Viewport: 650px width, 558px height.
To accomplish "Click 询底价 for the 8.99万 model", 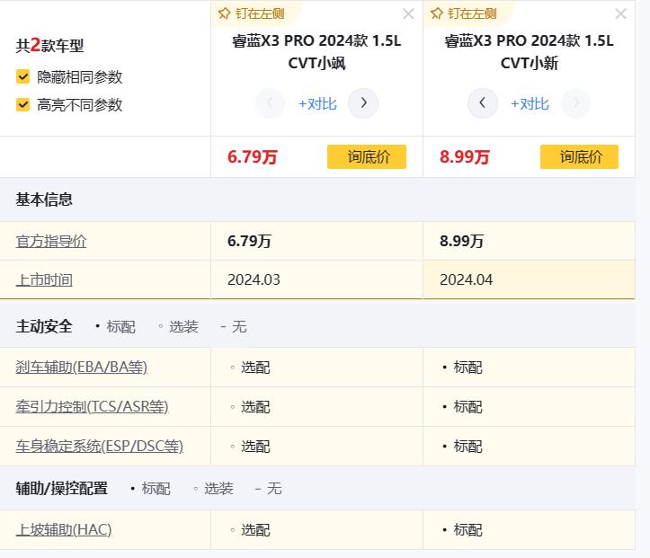I will (579, 156).
